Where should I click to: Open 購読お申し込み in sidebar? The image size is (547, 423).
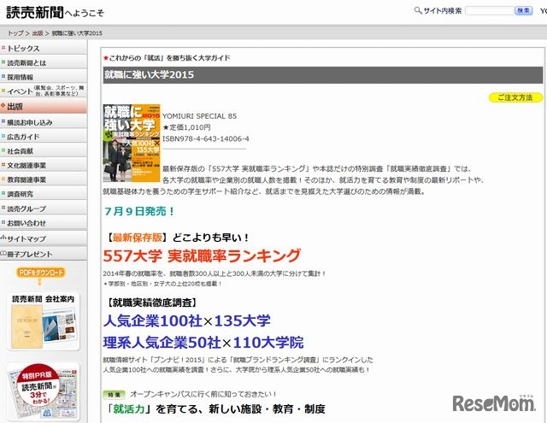click(x=44, y=122)
